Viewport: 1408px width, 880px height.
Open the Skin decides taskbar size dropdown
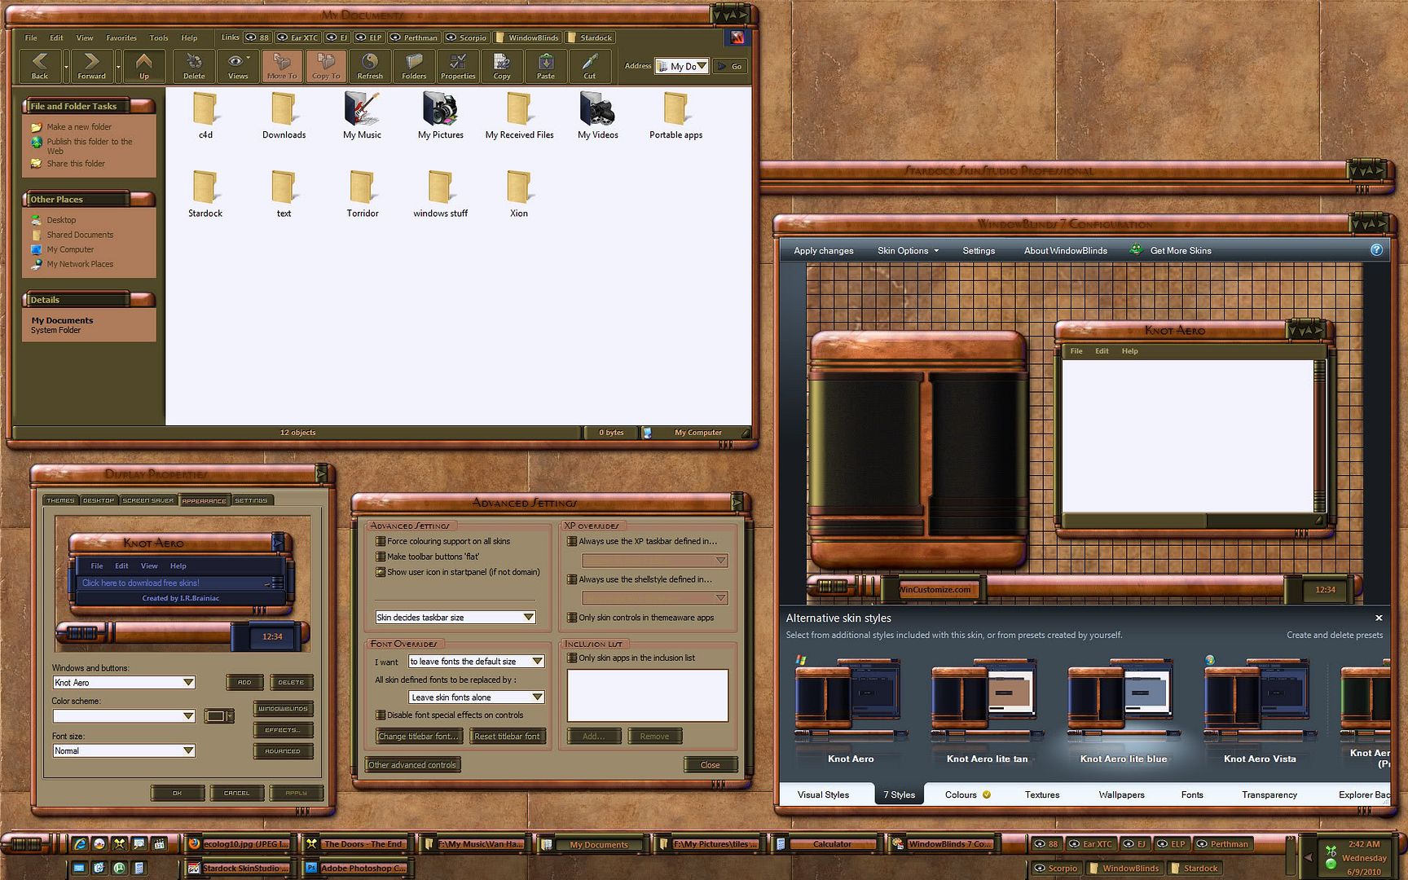pyautogui.click(x=455, y=618)
